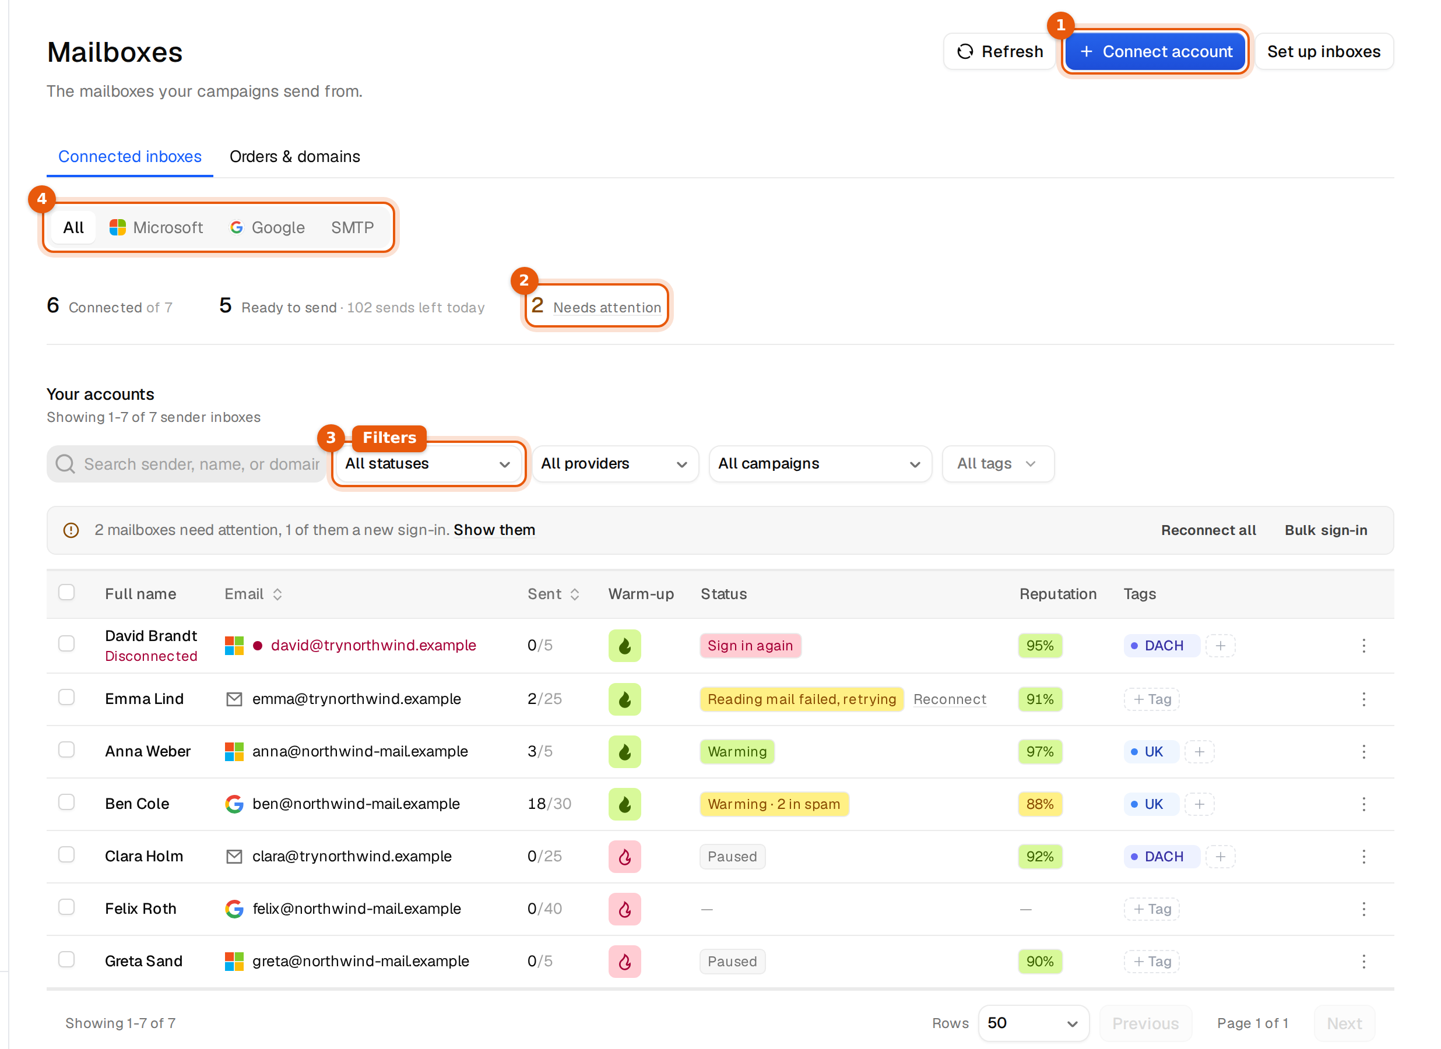Screen dimensions: 1441x1049
Task: Click the warm-up flame icon for Greta Sand
Action: coord(624,962)
